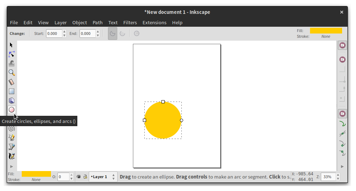The image size is (356, 191).
Task: Click the Start angle input field
Action: [x=54, y=33]
